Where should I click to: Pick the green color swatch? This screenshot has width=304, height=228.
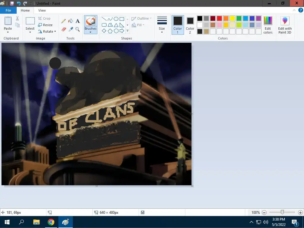click(239, 18)
